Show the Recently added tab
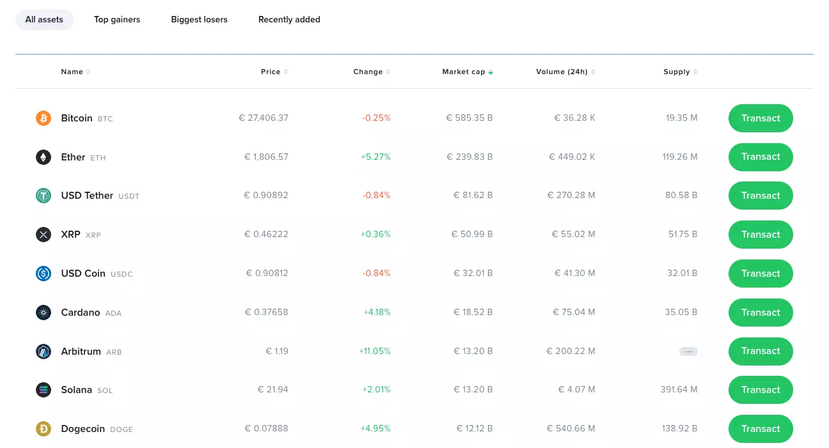This screenshot has height=448, width=829. point(289,20)
